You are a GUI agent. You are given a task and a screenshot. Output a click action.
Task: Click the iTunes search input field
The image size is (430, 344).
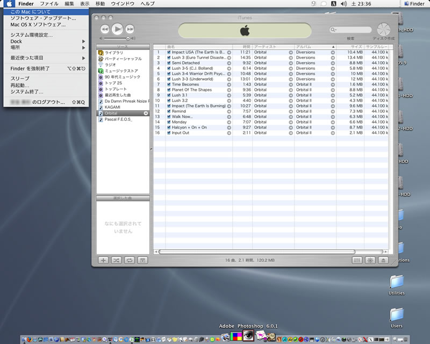tap(351, 30)
